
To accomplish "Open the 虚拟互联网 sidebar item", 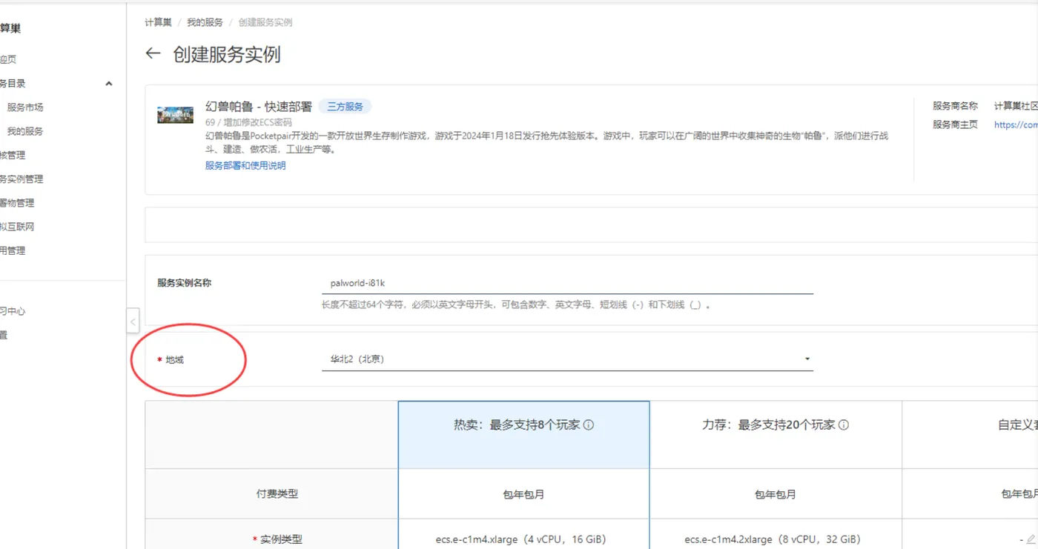I will pos(17,227).
